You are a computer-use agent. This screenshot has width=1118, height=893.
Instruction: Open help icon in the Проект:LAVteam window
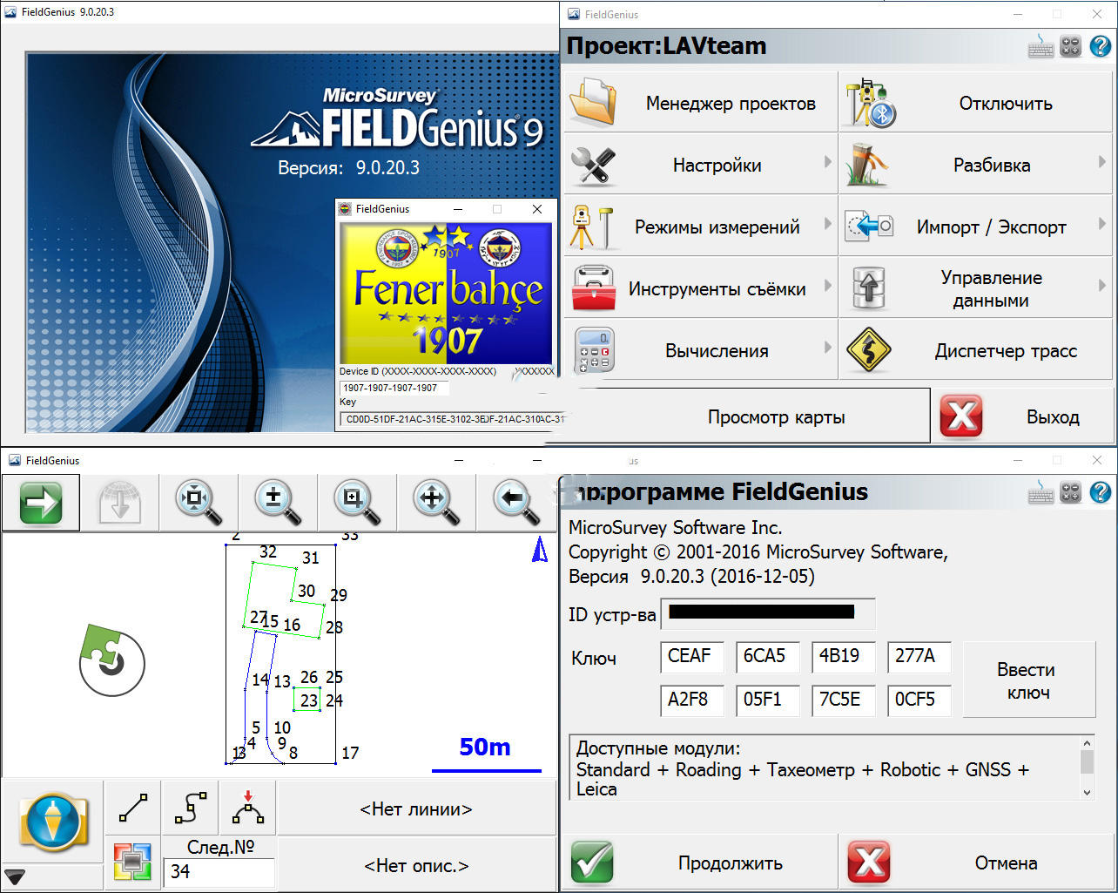[1100, 46]
